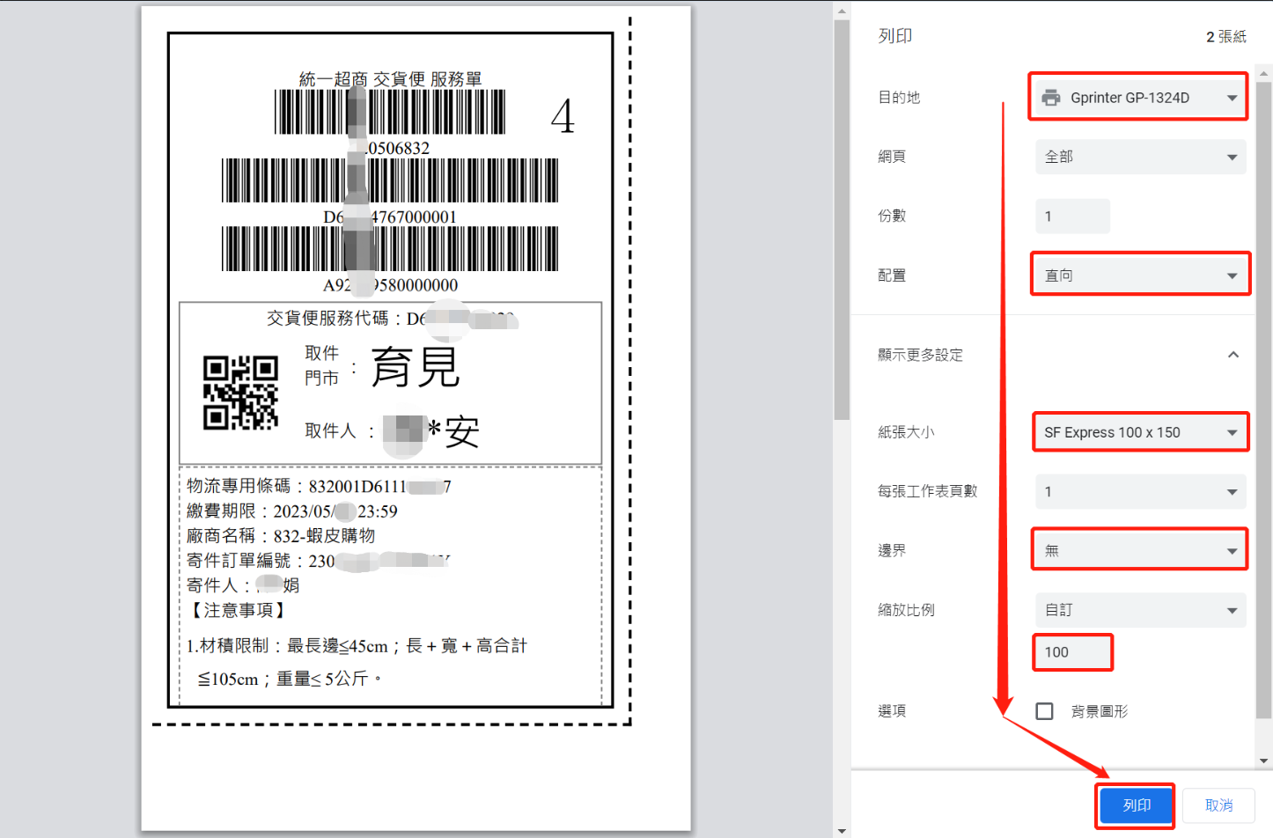
Task: Open the 配置 layout dropdown showing 直向
Action: [1140, 276]
